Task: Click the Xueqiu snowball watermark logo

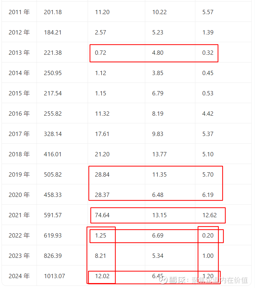Action: coord(163,280)
